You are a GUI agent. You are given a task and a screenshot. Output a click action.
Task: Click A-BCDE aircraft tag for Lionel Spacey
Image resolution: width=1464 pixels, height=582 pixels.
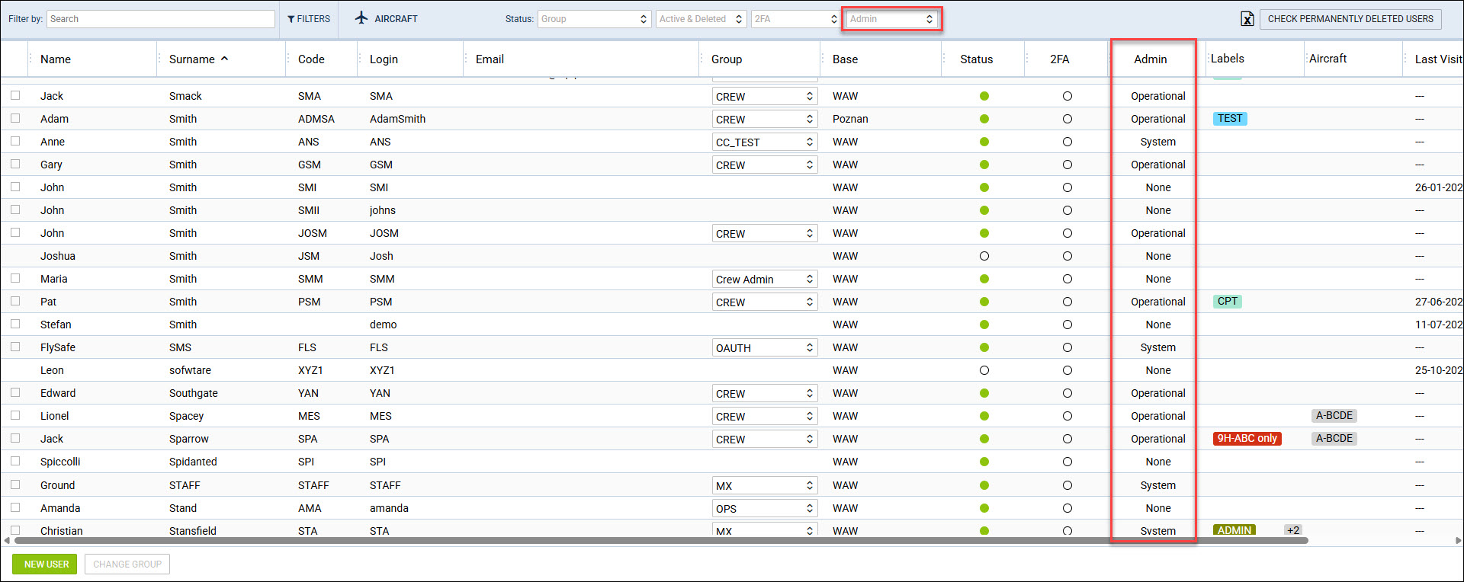pyautogui.click(x=1334, y=416)
